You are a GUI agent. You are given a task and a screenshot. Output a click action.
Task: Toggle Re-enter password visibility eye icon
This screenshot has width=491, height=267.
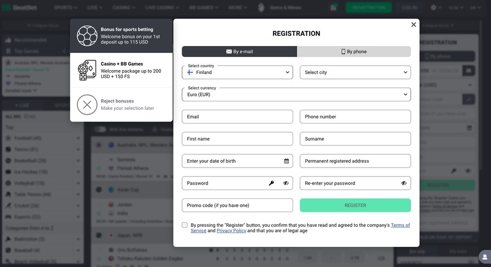coord(404,183)
